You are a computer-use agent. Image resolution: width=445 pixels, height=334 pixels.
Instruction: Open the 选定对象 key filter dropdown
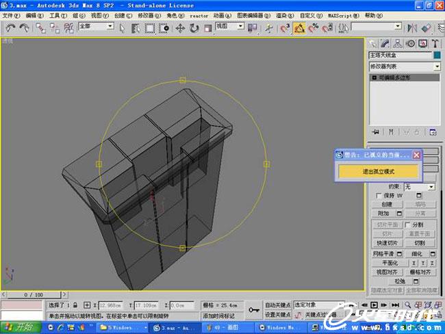tap(319, 305)
